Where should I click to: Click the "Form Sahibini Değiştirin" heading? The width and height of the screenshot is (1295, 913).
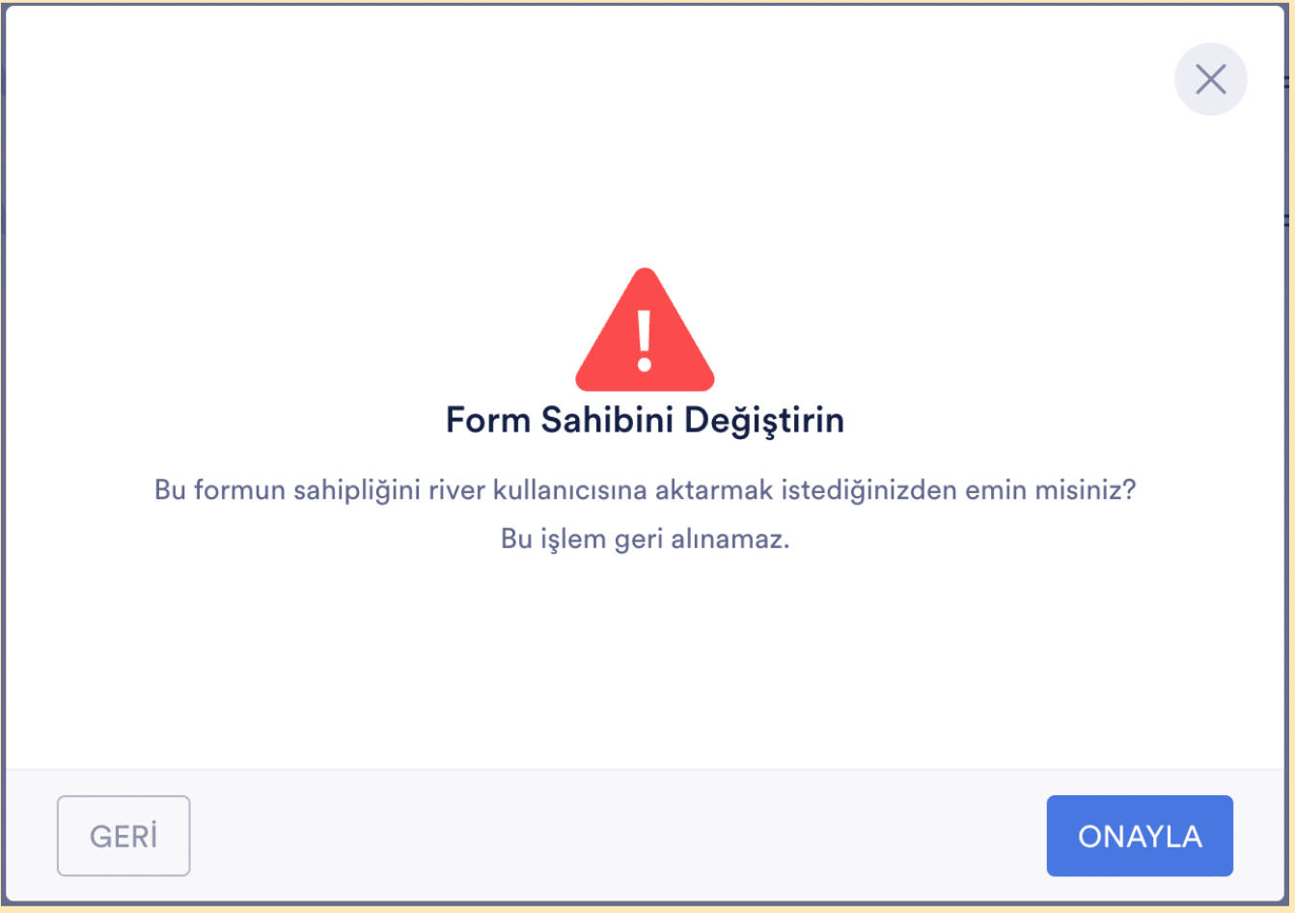tap(645, 421)
